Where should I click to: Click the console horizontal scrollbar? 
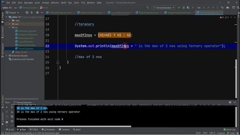click(x=74, y=126)
